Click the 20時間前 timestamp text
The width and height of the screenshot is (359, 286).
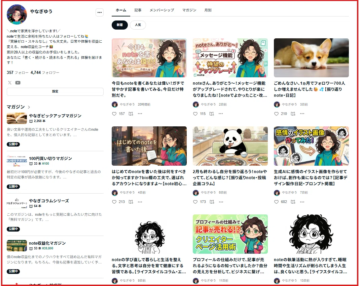(144, 105)
